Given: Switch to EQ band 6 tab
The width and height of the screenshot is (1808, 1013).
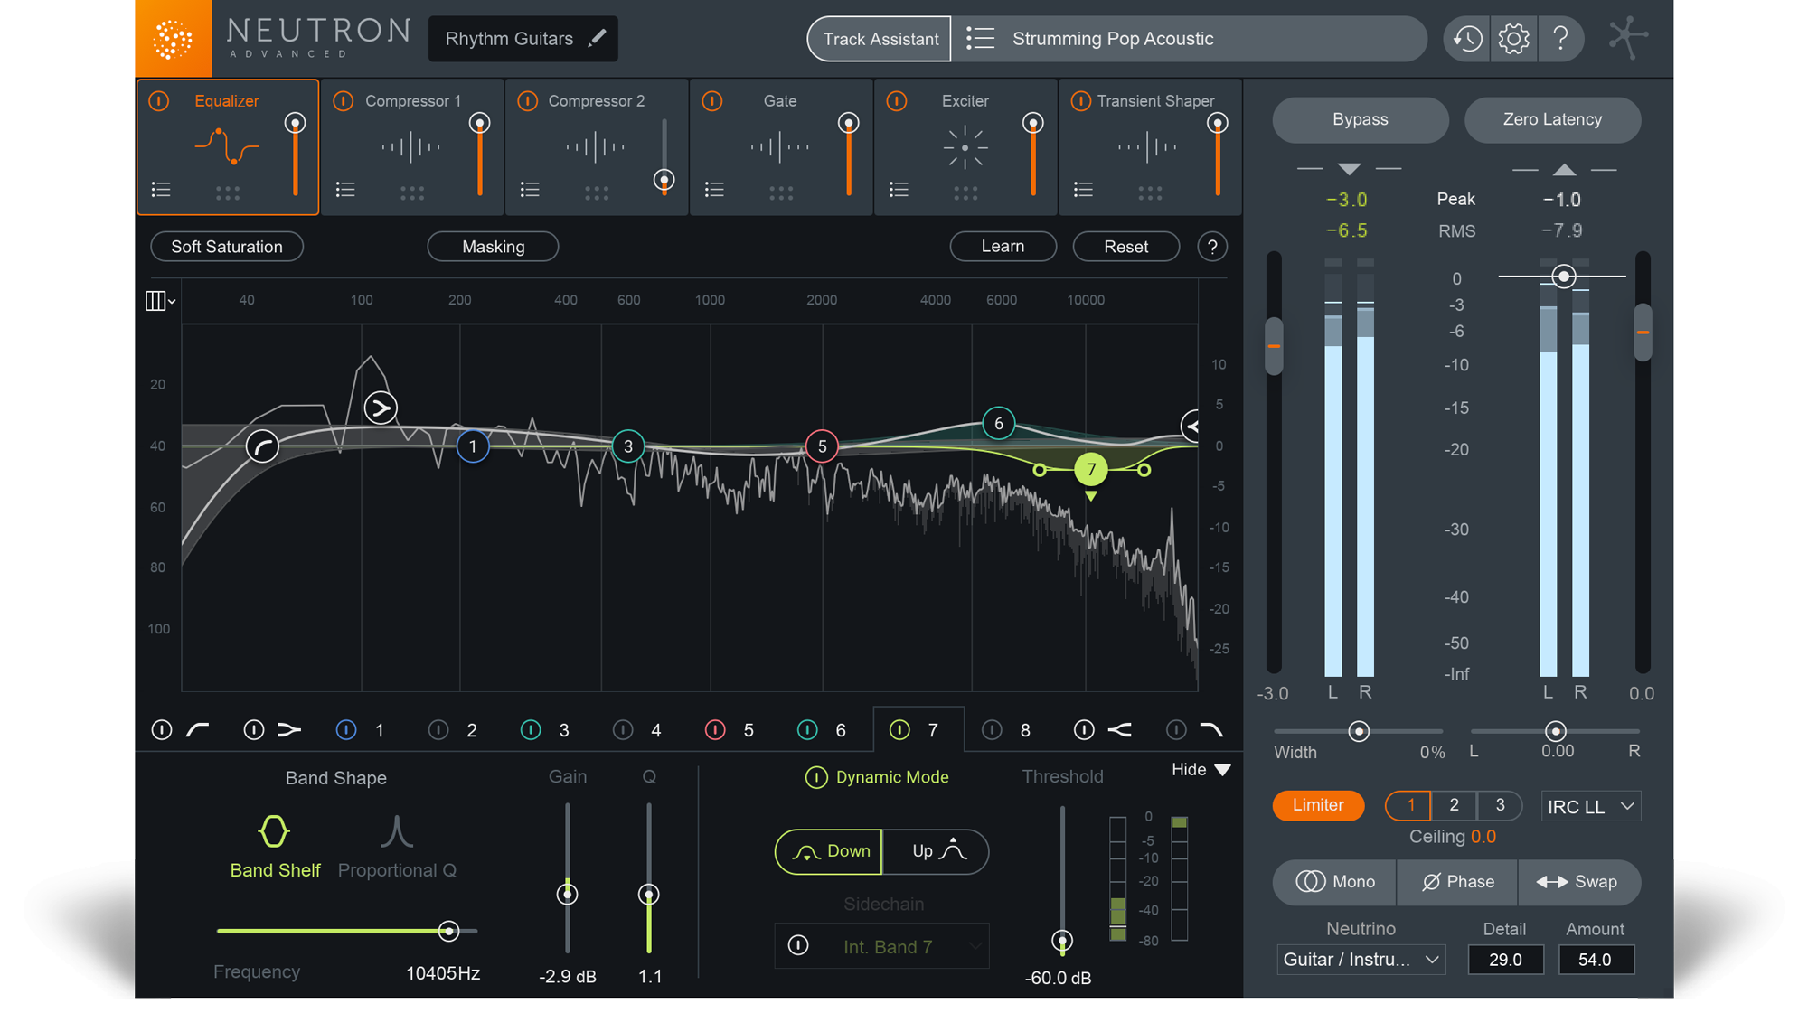Looking at the screenshot, I should point(841,730).
